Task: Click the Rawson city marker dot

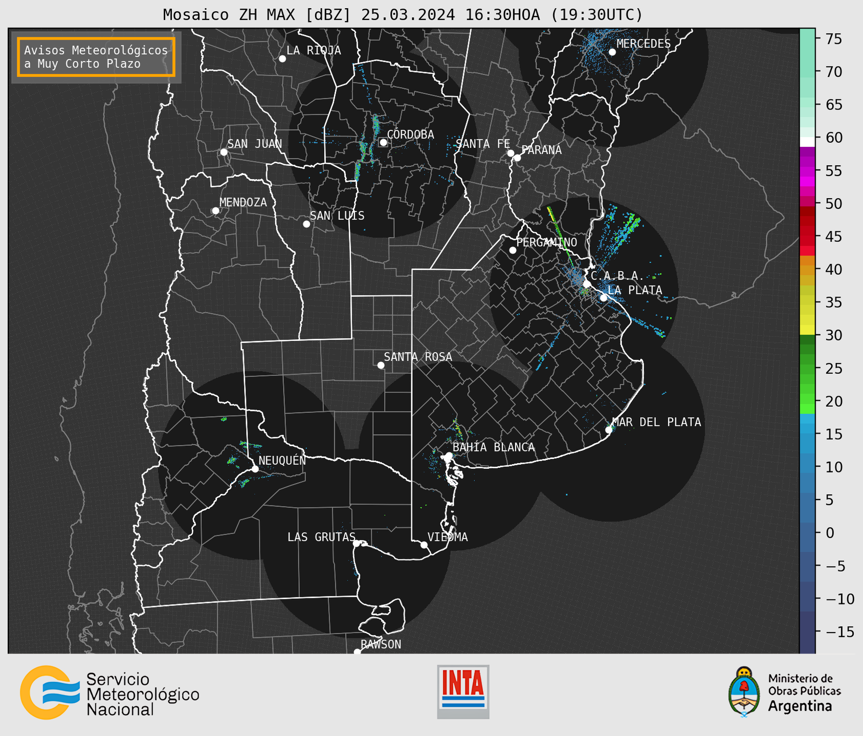Action: coord(357,652)
